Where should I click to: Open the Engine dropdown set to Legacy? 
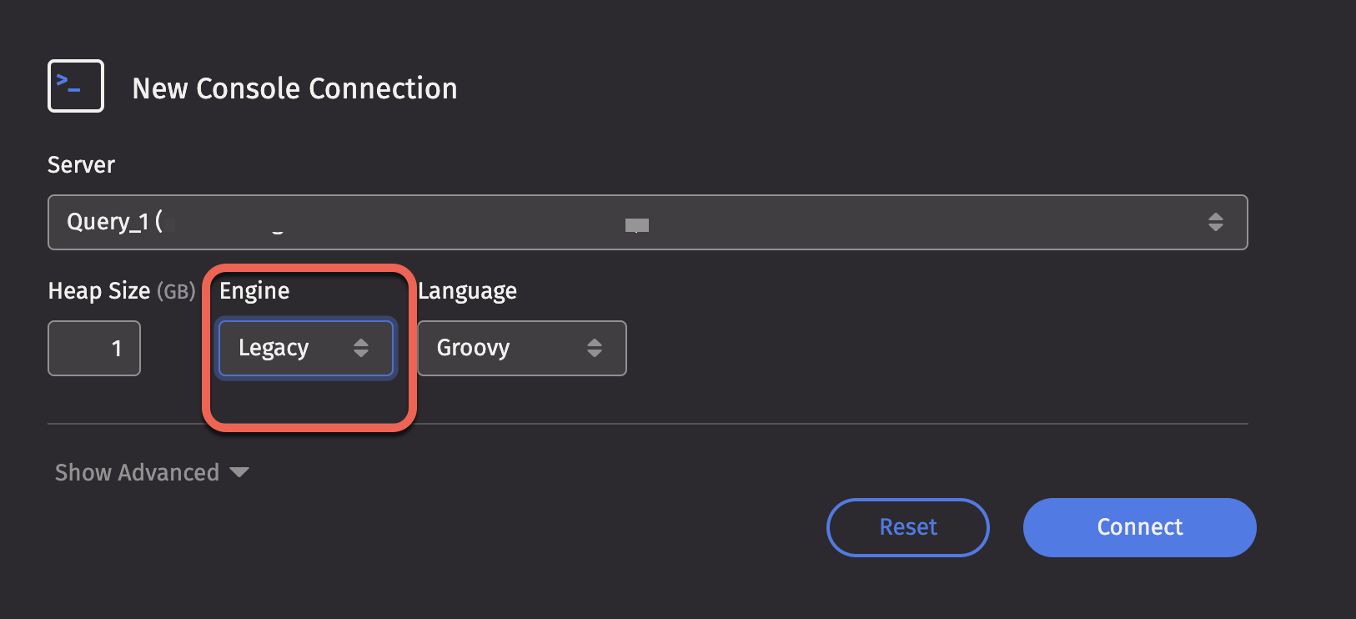(x=305, y=348)
